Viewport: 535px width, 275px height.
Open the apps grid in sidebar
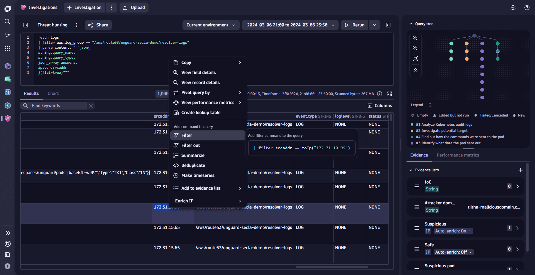(x=8, y=48)
